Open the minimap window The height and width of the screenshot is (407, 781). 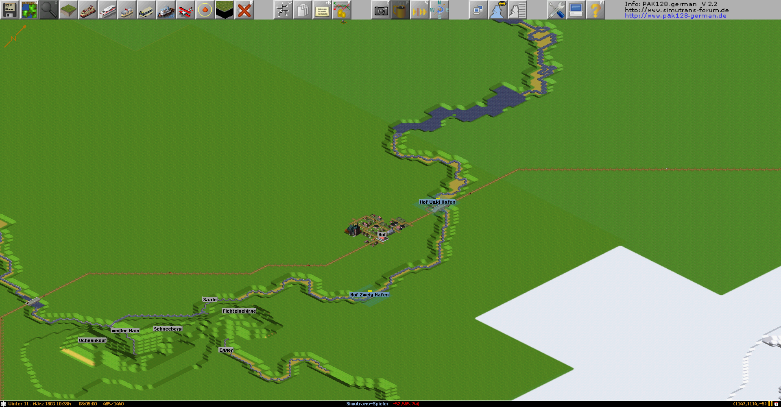pos(29,10)
